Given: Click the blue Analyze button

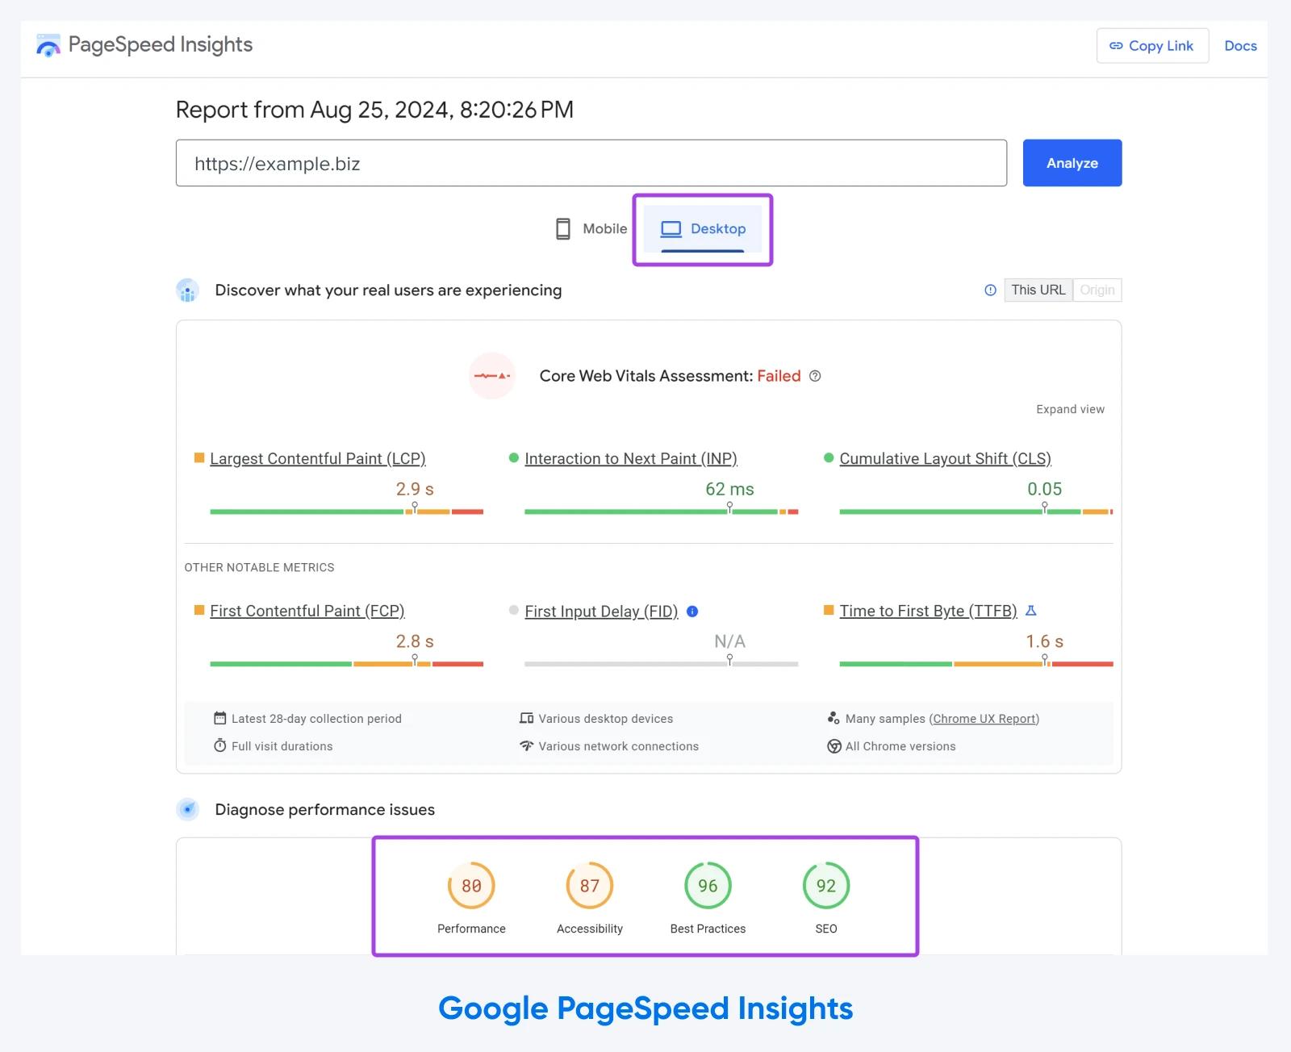Looking at the screenshot, I should click(x=1072, y=163).
